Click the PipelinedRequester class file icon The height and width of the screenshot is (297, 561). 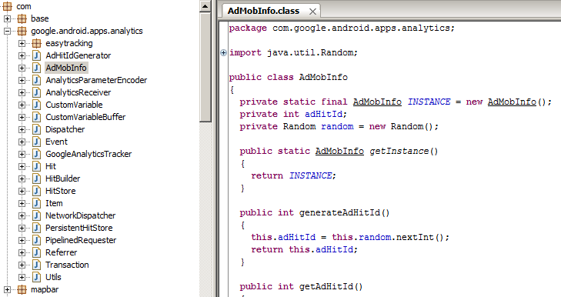[x=36, y=241]
